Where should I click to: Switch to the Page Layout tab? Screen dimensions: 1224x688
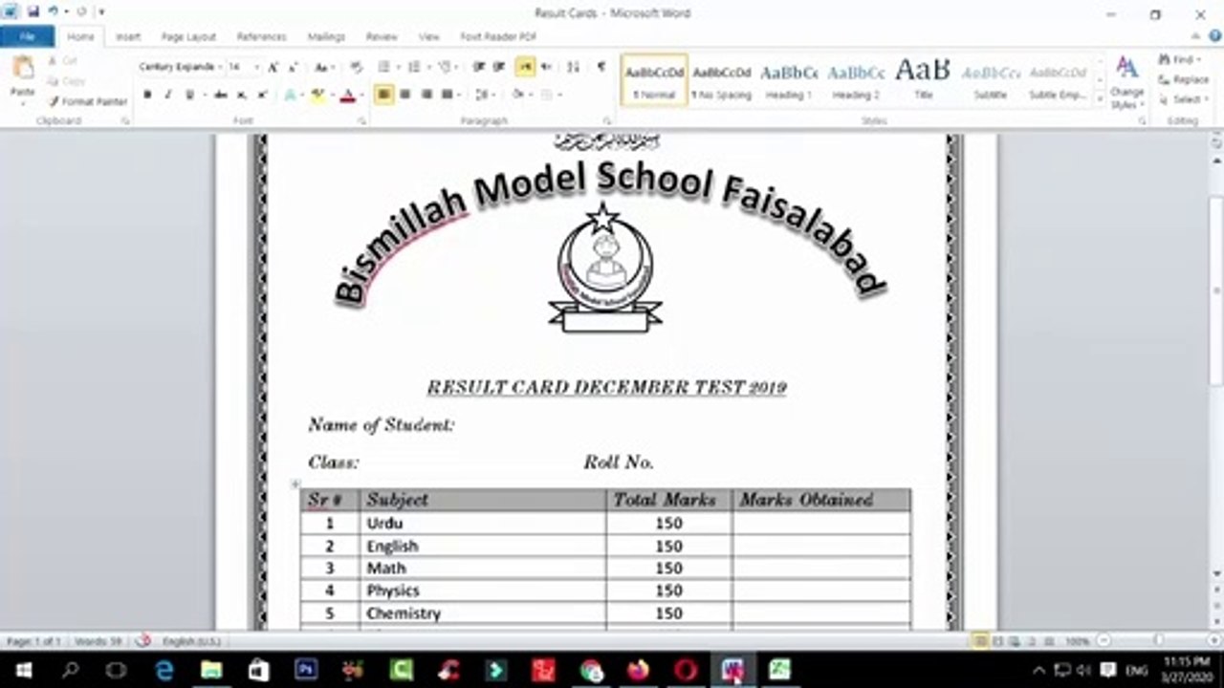(x=188, y=36)
